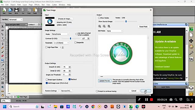
Task: Select the arrow selection tool
Action: coord(2,26)
